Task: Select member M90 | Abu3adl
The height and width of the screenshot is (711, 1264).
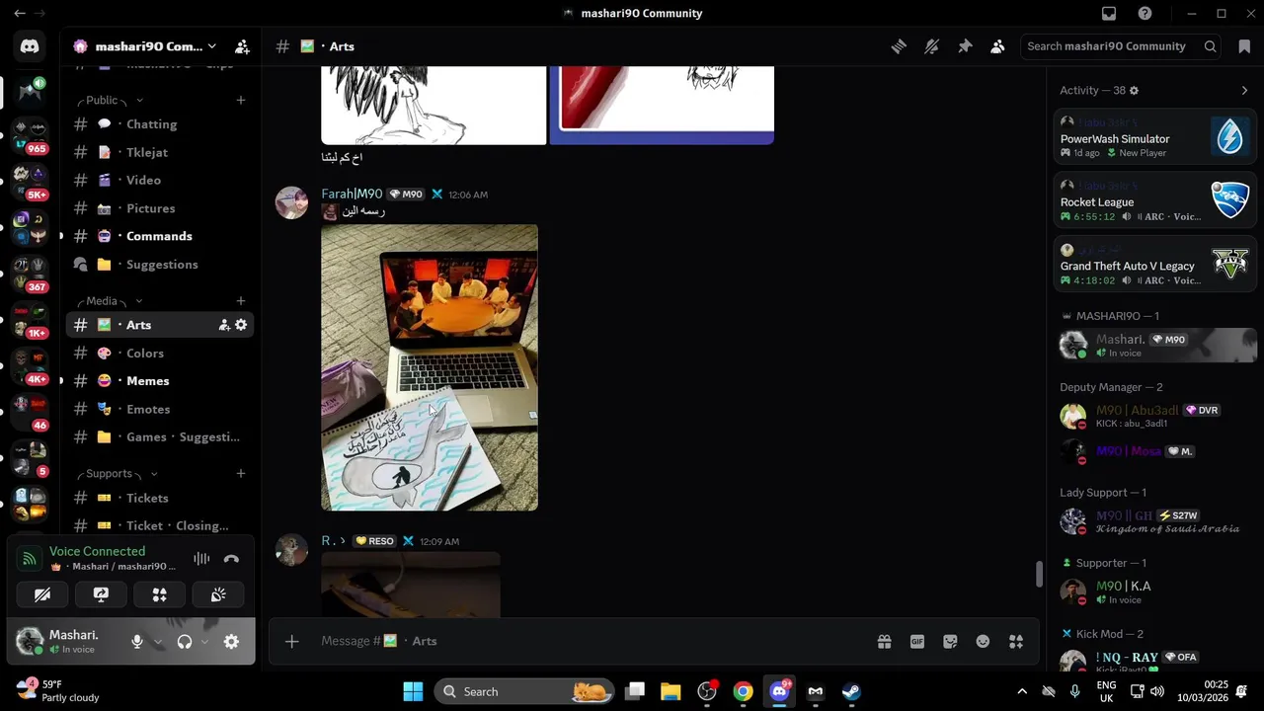Action: 1155,416
